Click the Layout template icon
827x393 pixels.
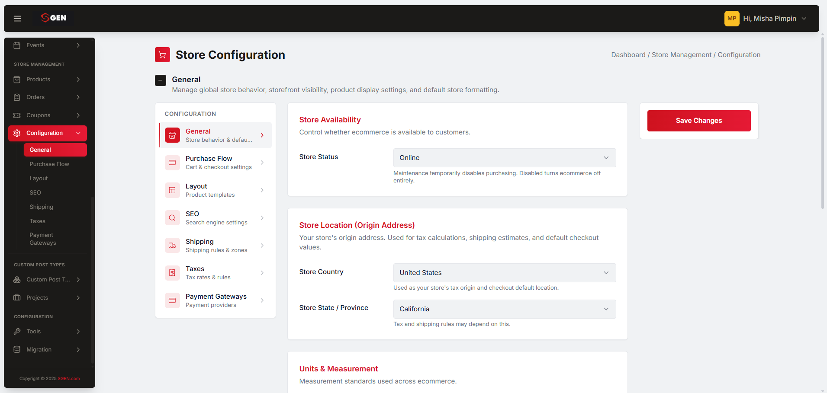point(172,190)
